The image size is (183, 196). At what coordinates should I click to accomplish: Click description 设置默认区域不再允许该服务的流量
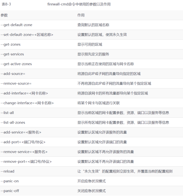pos(106,152)
